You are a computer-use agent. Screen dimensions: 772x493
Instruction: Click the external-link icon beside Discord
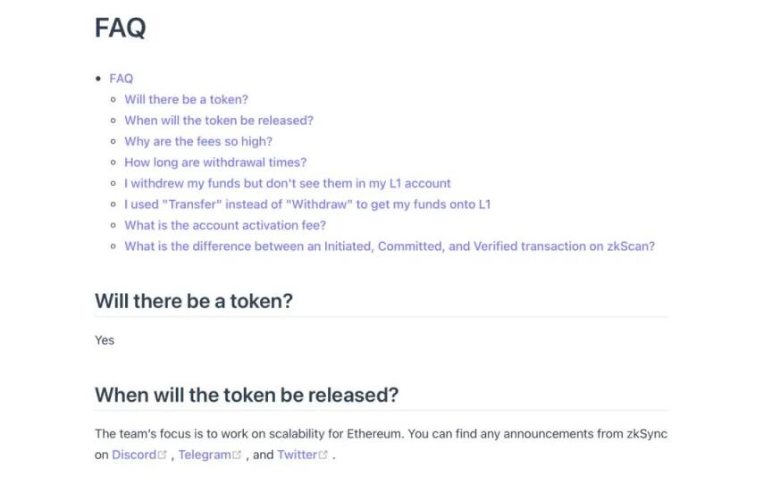163,455
